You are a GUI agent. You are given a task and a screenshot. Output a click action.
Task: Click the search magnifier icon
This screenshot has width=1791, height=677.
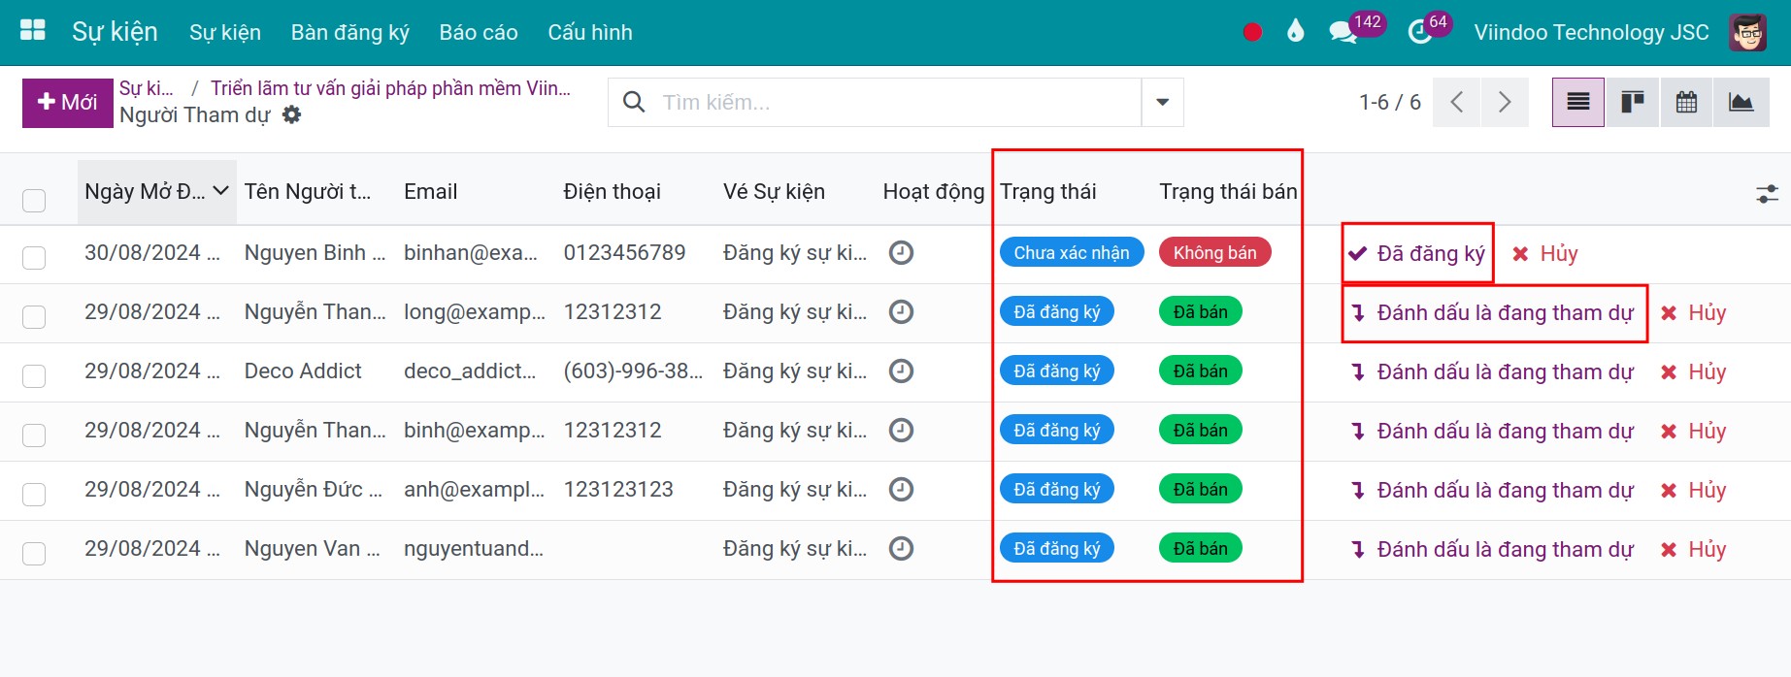pos(634,102)
